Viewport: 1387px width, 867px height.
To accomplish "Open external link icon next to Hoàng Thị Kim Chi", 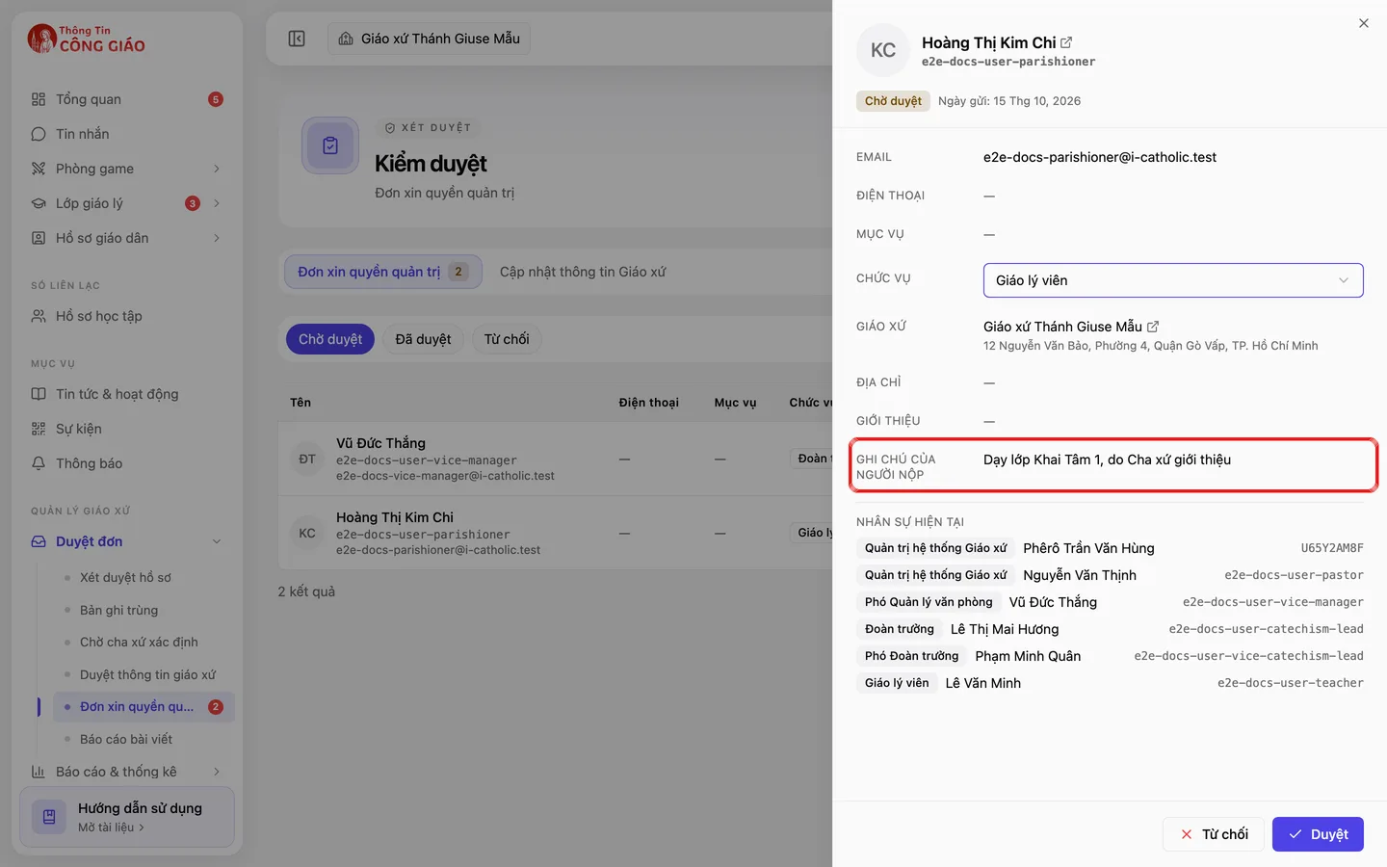I will coord(1066,42).
